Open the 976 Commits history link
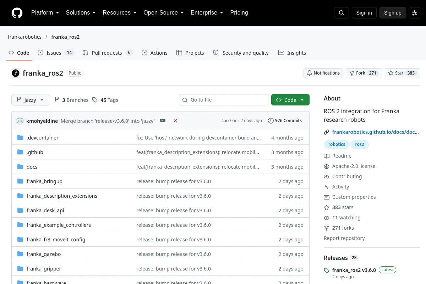This screenshot has height=284, width=426. [x=285, y=121]
